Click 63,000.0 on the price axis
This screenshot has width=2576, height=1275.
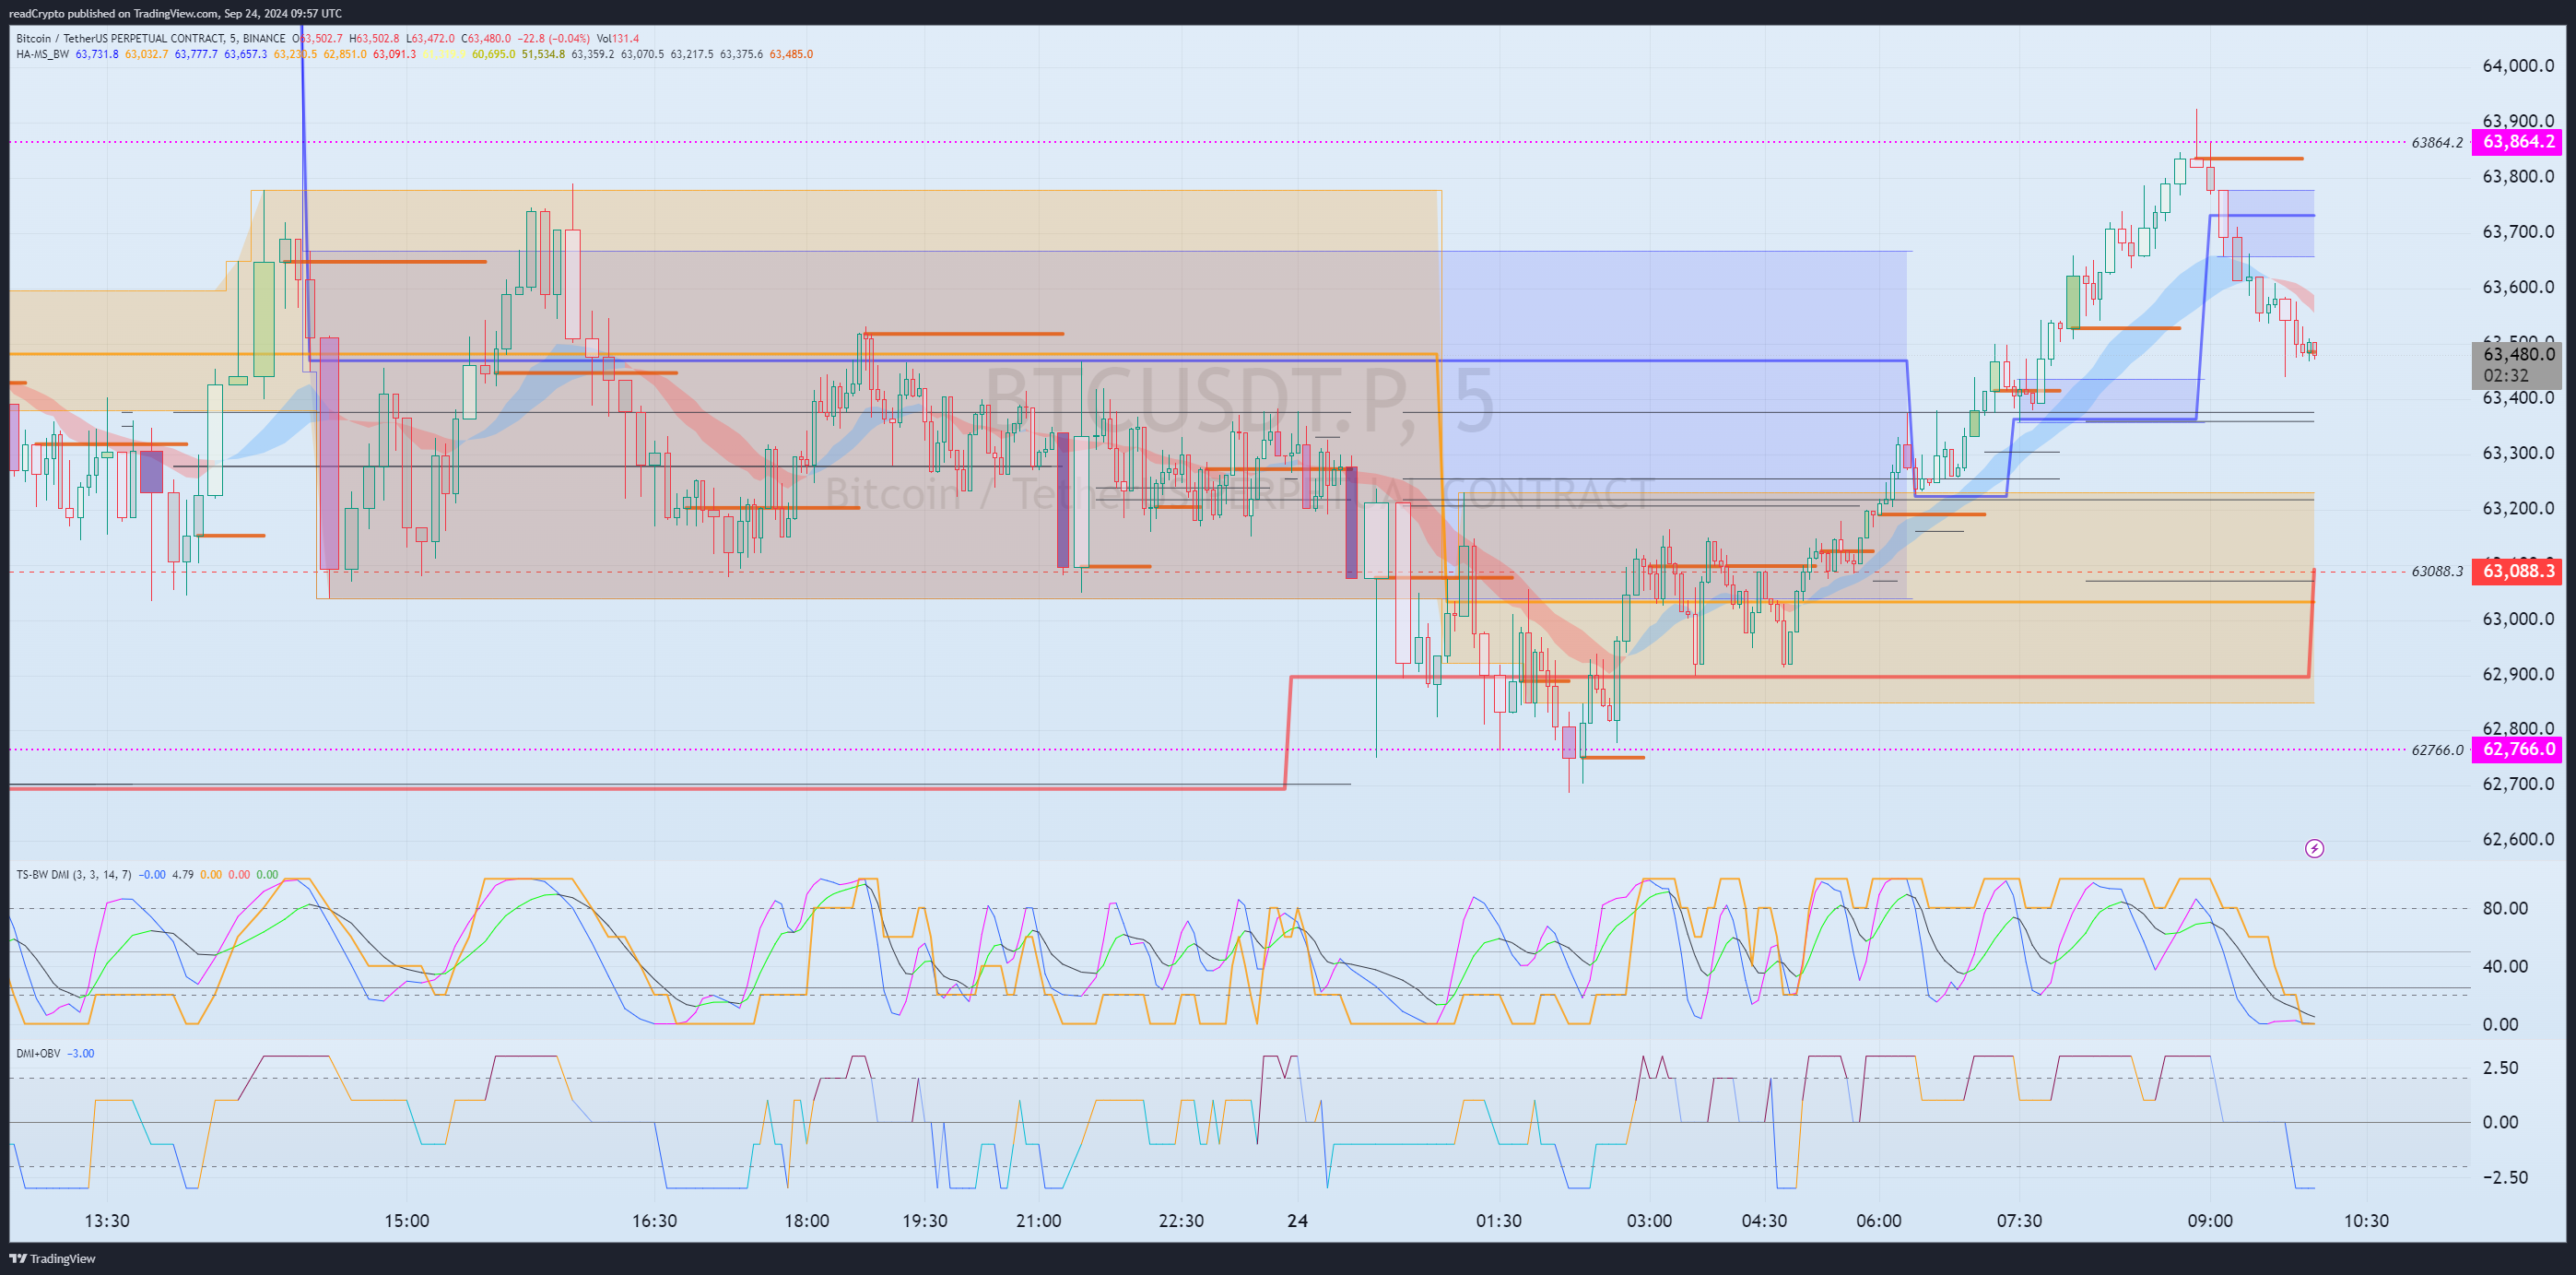2518,619
